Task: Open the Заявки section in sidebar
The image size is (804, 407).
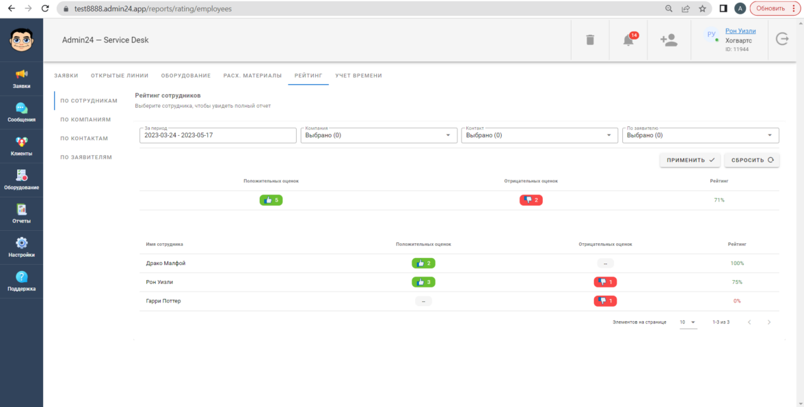Action: click(21, 78)
